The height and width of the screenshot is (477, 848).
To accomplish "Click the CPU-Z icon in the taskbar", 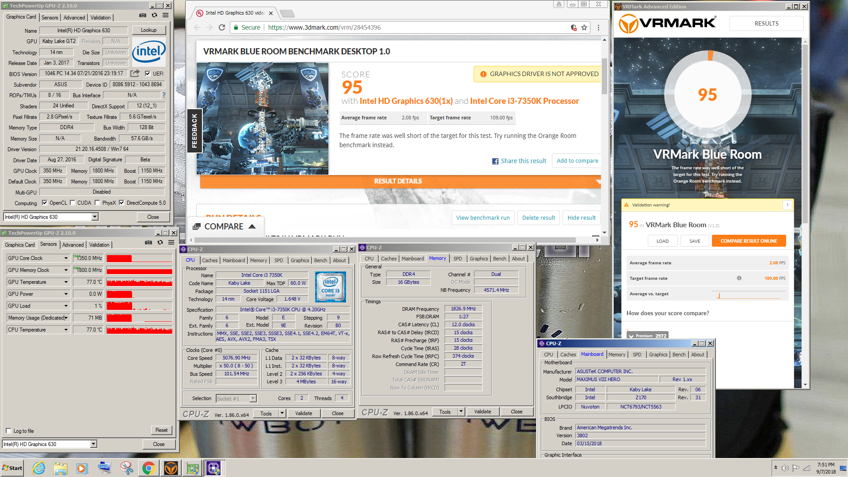I will tap(213, 468).
